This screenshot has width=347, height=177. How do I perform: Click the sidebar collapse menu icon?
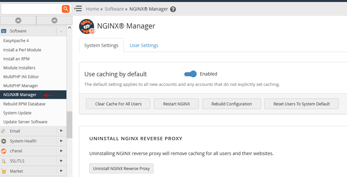pyautogui.click(x=78, y=9)
